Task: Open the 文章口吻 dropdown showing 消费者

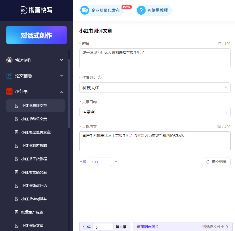Action: point(155,112)
